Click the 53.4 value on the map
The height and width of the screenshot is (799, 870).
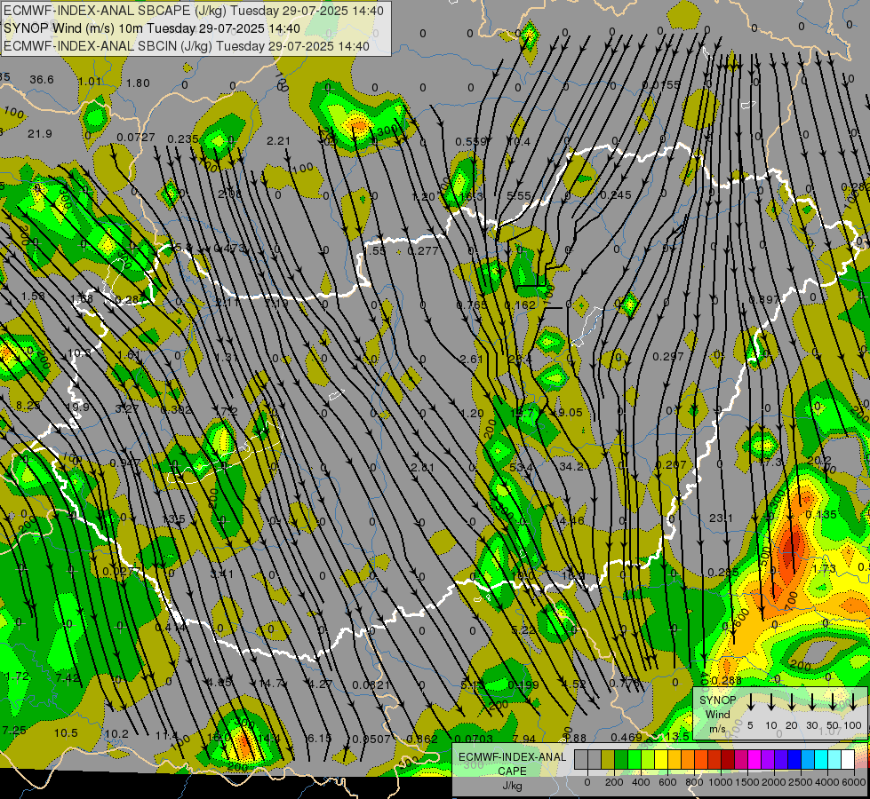point(521,468)
